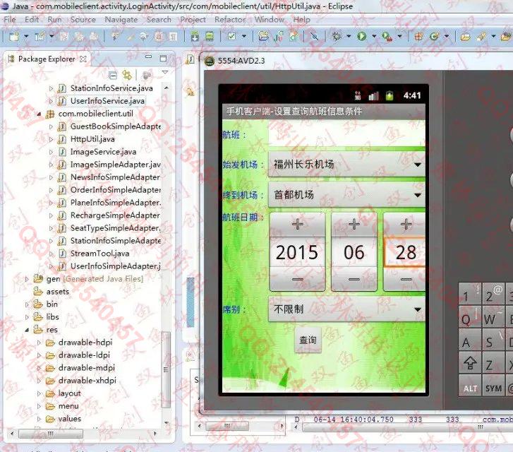This screenshot has height=452, width=513.
Task: Open the Source menu
Action: click(x=83, y=20)
